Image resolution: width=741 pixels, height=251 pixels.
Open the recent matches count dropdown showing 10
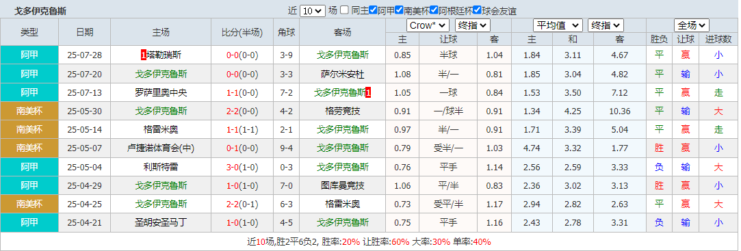coord(313,10)
